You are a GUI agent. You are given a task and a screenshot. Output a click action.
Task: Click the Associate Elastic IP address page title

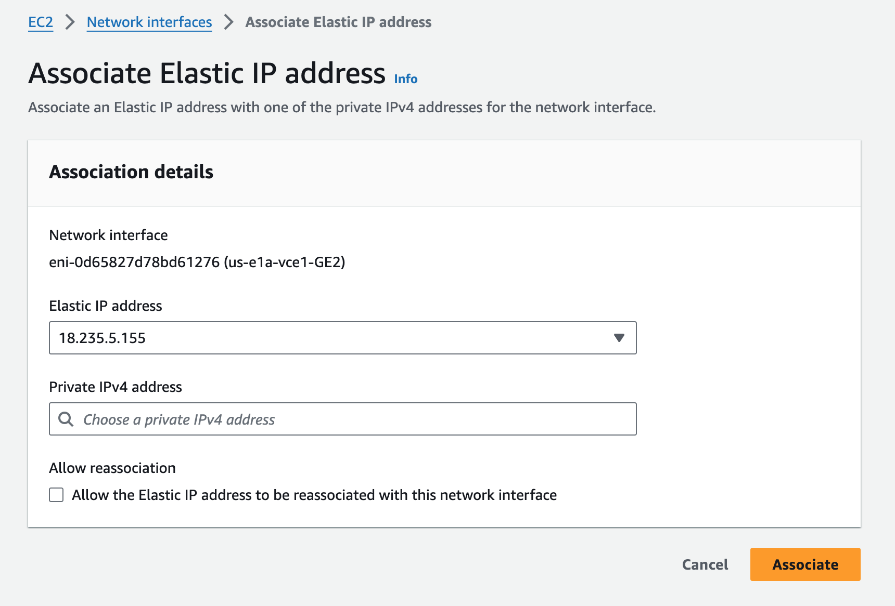coord(207,73)
